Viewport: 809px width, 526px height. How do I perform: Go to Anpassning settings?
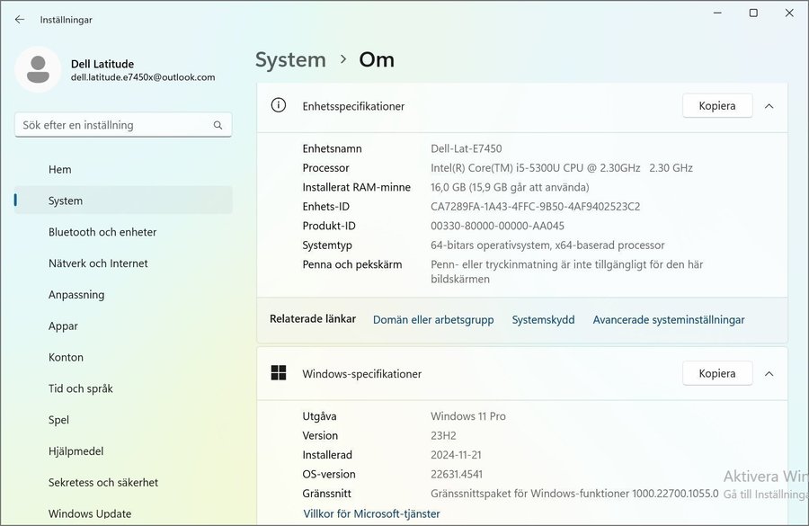[123, 295]
